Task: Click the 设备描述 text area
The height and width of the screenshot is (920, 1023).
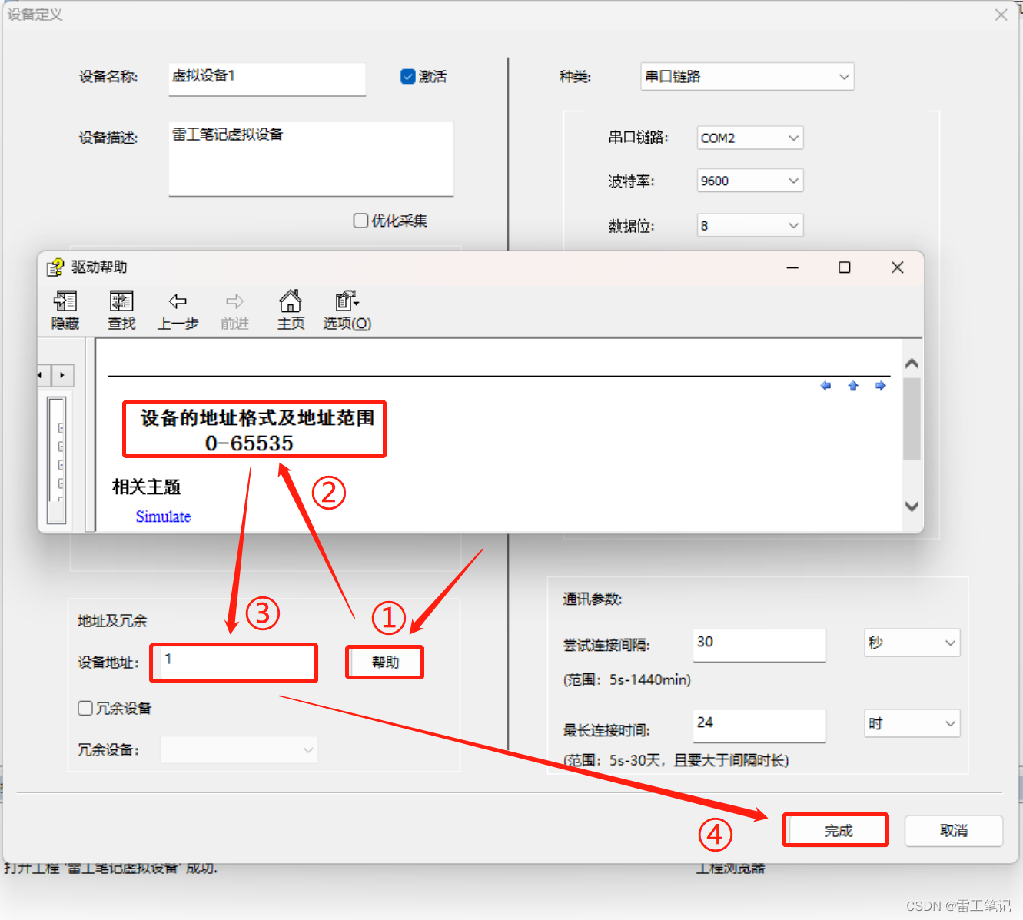Action: 311,158
